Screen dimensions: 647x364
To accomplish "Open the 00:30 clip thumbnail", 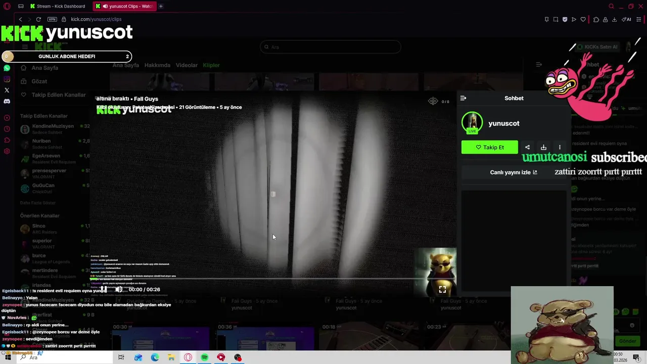I will tap(161, 338).
